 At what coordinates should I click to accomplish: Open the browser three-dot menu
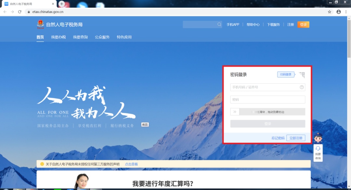pyautogui.click(x=346, y=12)
